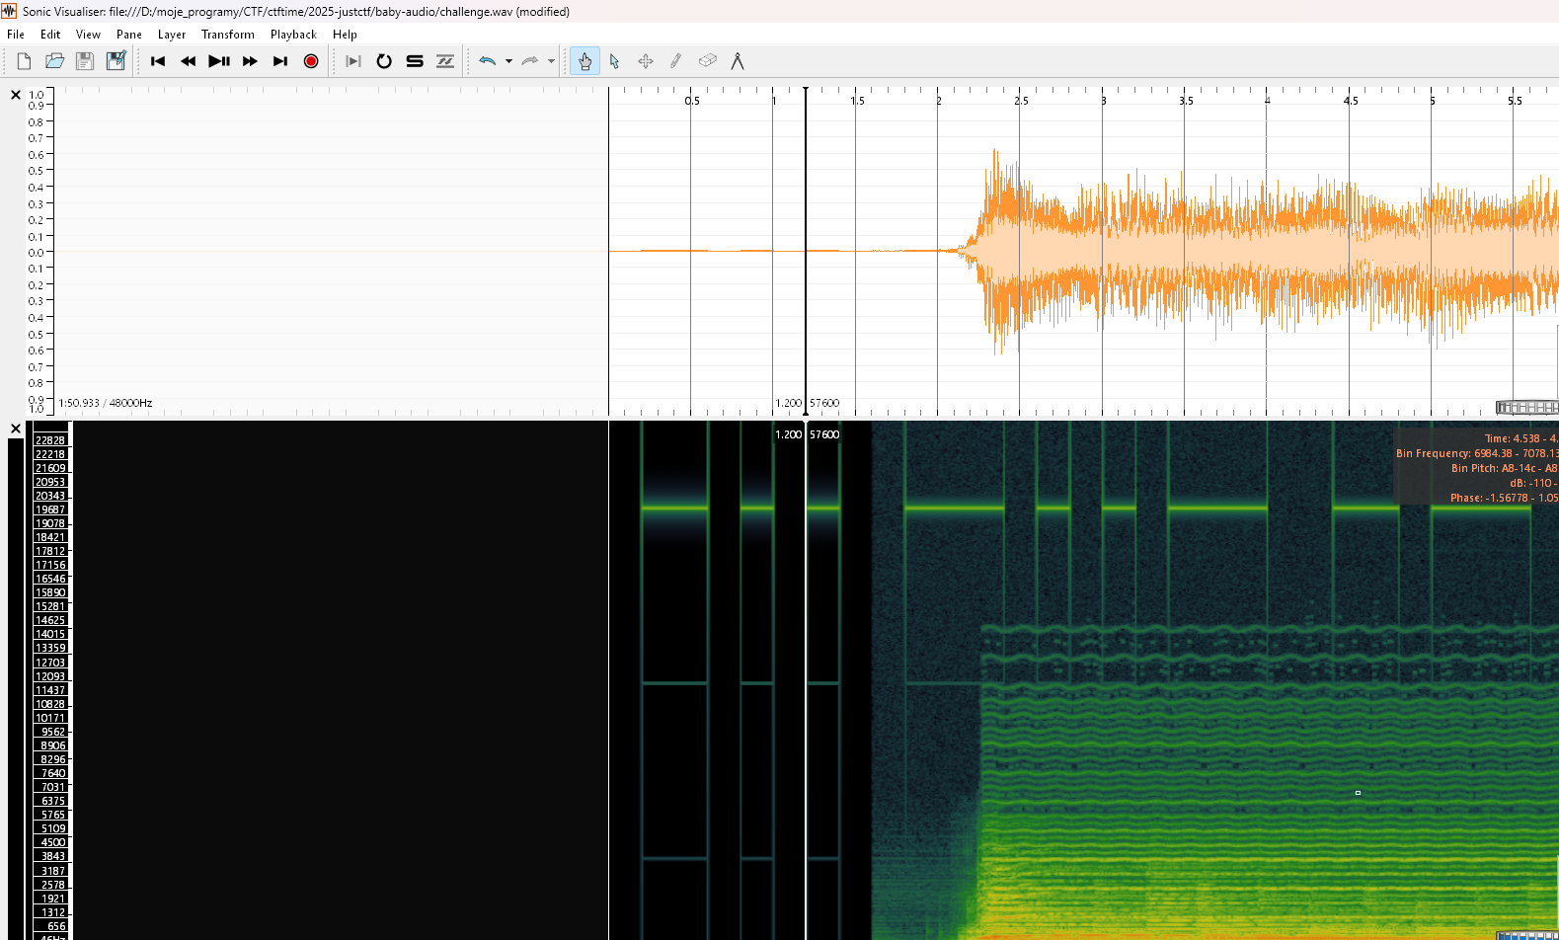Toggle Align file timelines button
The width and height of the screenshot is (1559, 940).
[x=445, y=61]
